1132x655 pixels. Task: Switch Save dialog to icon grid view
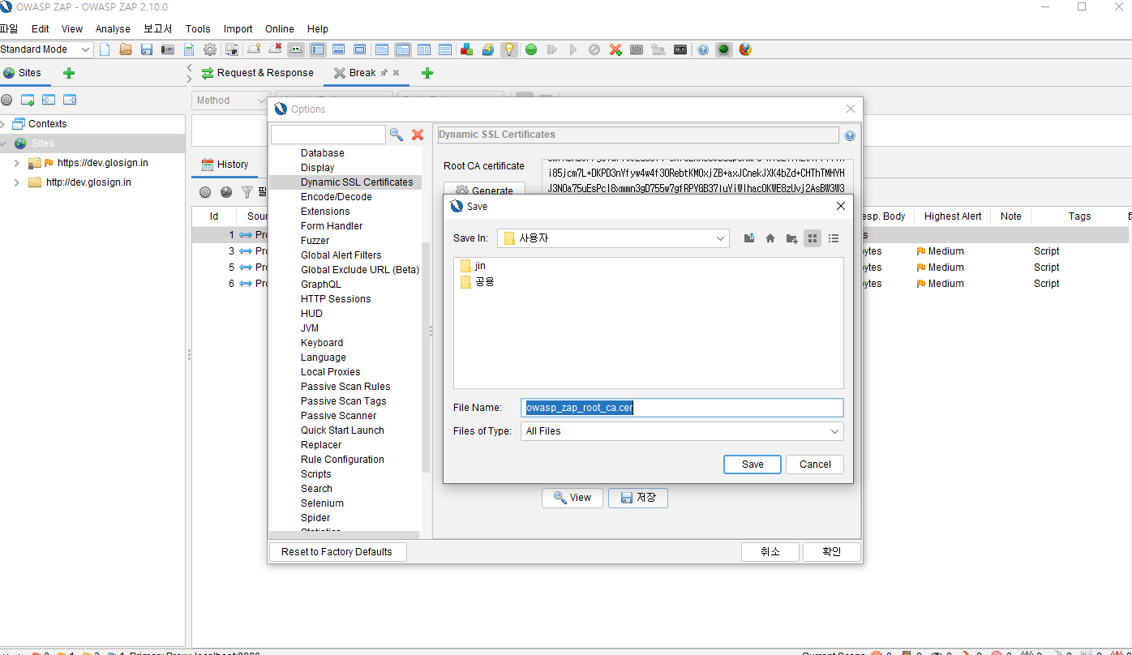click(813, 238)
